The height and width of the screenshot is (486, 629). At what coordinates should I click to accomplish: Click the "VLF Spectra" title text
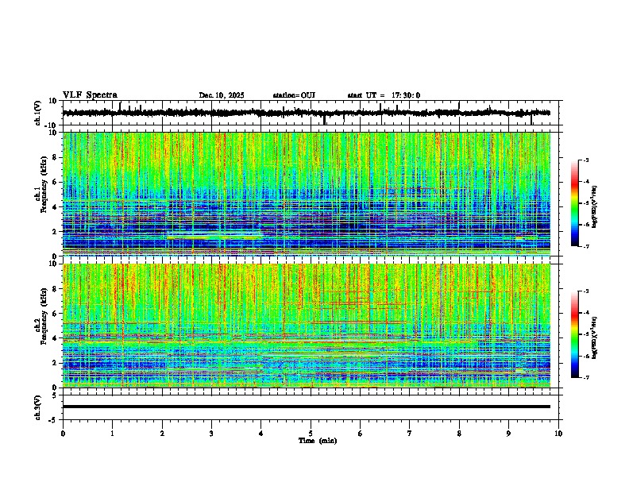(x=90, y=95)
